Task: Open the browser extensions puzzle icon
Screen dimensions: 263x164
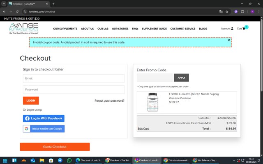Action: 242,11
